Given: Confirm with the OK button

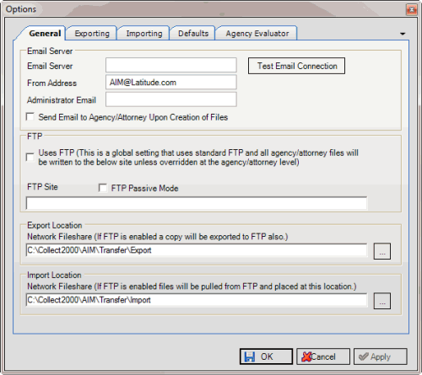Looking at the screenshot, I should point(266,356).
